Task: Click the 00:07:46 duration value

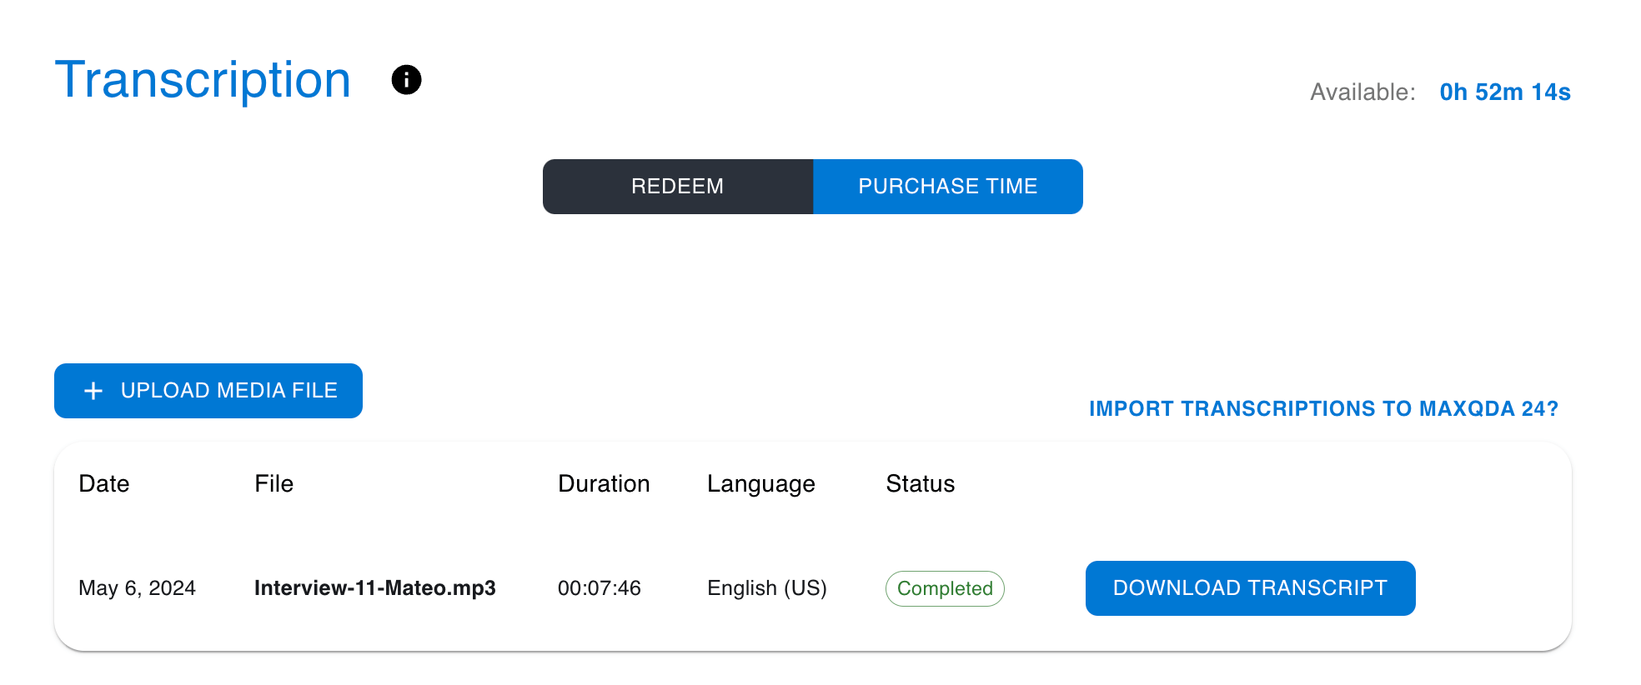Action: click(600, 588)
